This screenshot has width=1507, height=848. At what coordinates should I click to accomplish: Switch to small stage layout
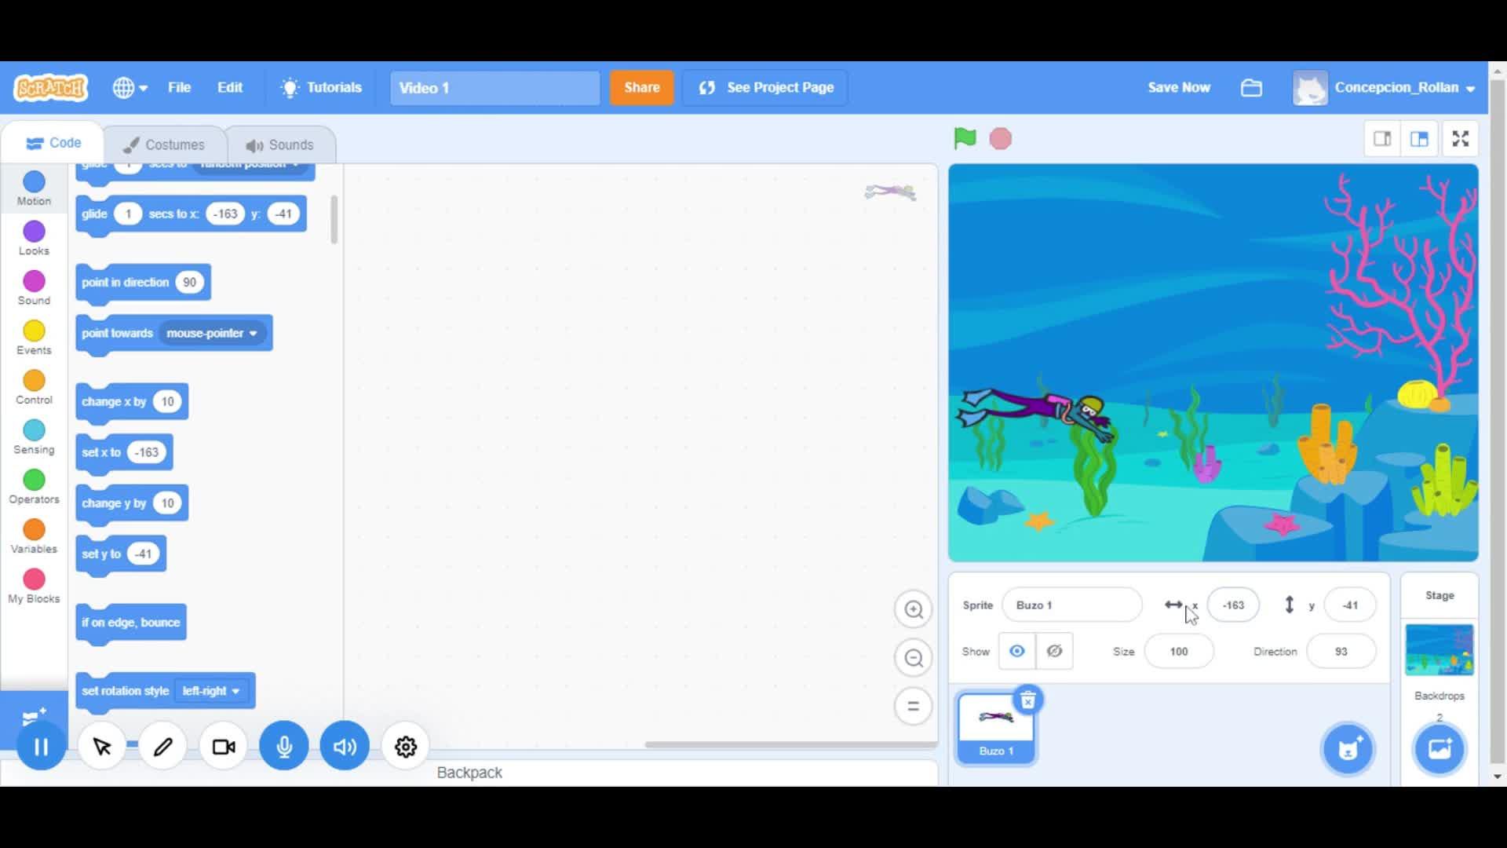pyautogui.click(x=1382, y=139)
